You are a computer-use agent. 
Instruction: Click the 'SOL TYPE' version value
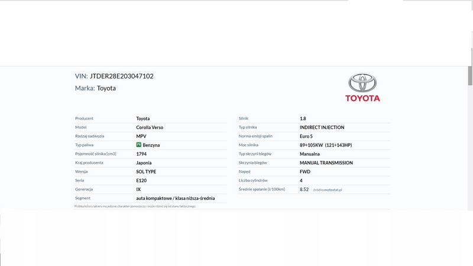[x=146, y=171]
